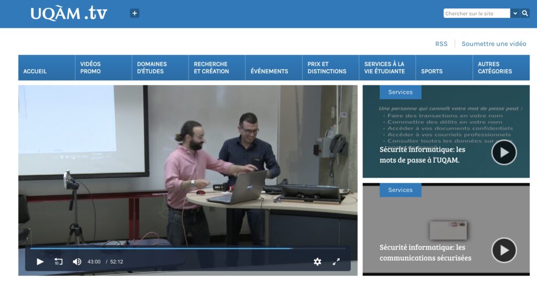Click Soumettre une vidéo link
The width and height of the screenshot is (537, 283).
[493, 44]
